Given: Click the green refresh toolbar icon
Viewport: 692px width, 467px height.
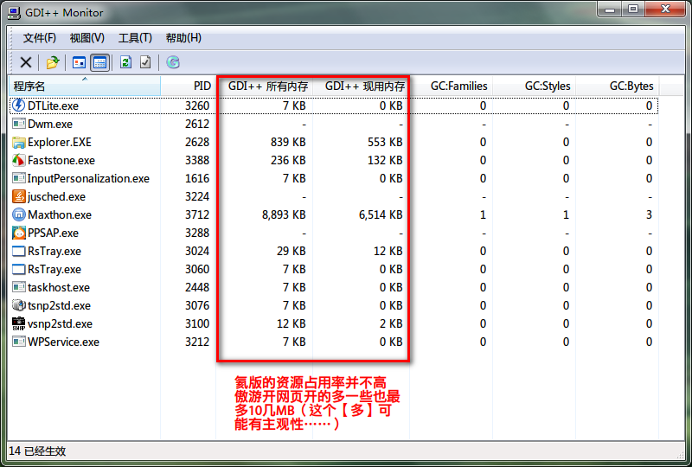Looking at the screenshot, I should pyautogui.click(x=125, y=62).
